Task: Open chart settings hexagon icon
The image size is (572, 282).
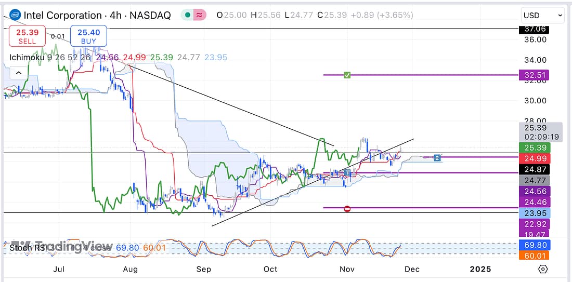Action: pos(543,269)
